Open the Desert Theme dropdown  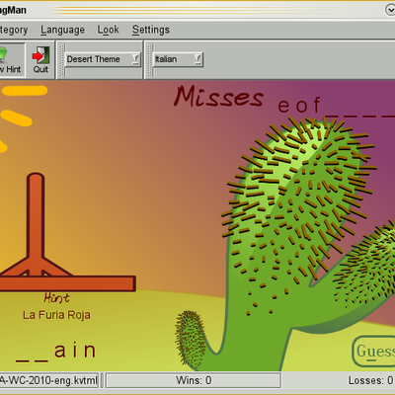tap(103, 59)
